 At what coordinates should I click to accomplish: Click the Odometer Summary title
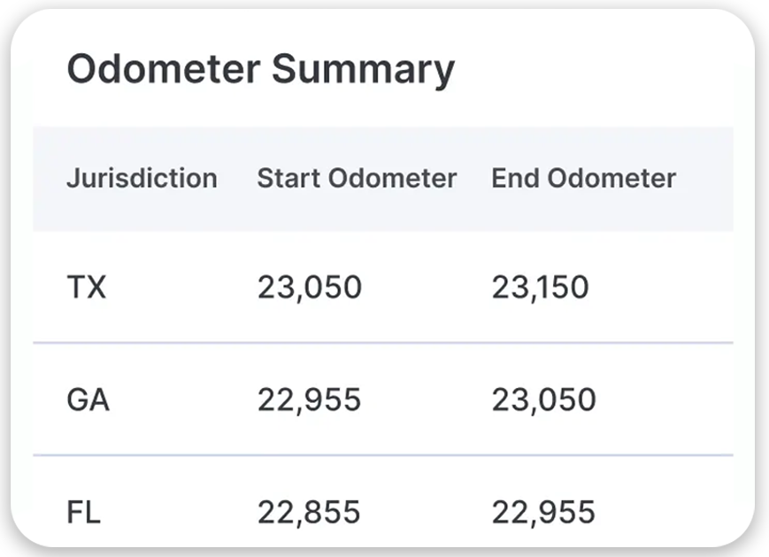coord(260,69)
